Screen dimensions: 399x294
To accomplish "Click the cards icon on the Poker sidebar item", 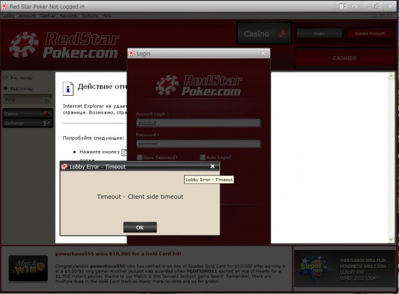I will pos(47,100).
